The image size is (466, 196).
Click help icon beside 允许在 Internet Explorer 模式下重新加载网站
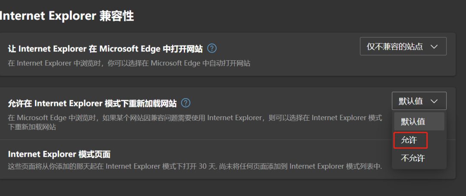tap(186, 103)
